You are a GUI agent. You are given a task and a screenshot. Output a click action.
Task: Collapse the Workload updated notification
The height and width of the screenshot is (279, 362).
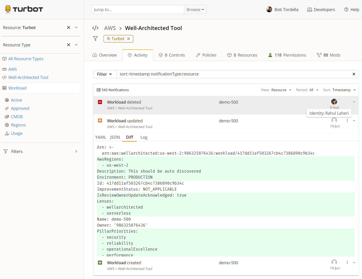[354, 121]
